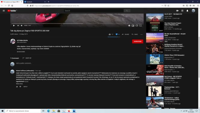
Task: Open YouTube hamburger guide menu
Action: pos(4,11)
